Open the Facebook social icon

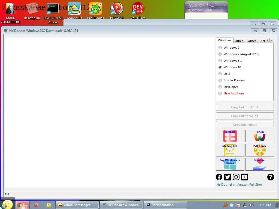click(219, 177)
